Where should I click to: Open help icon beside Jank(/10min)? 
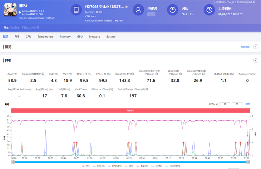[181, 74]
